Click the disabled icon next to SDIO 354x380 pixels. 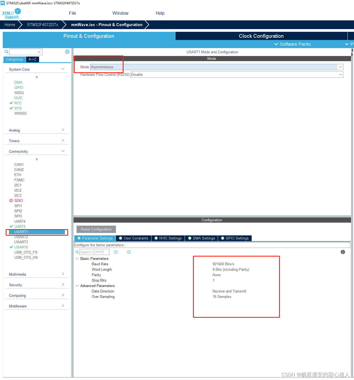[x=11, y=201]
